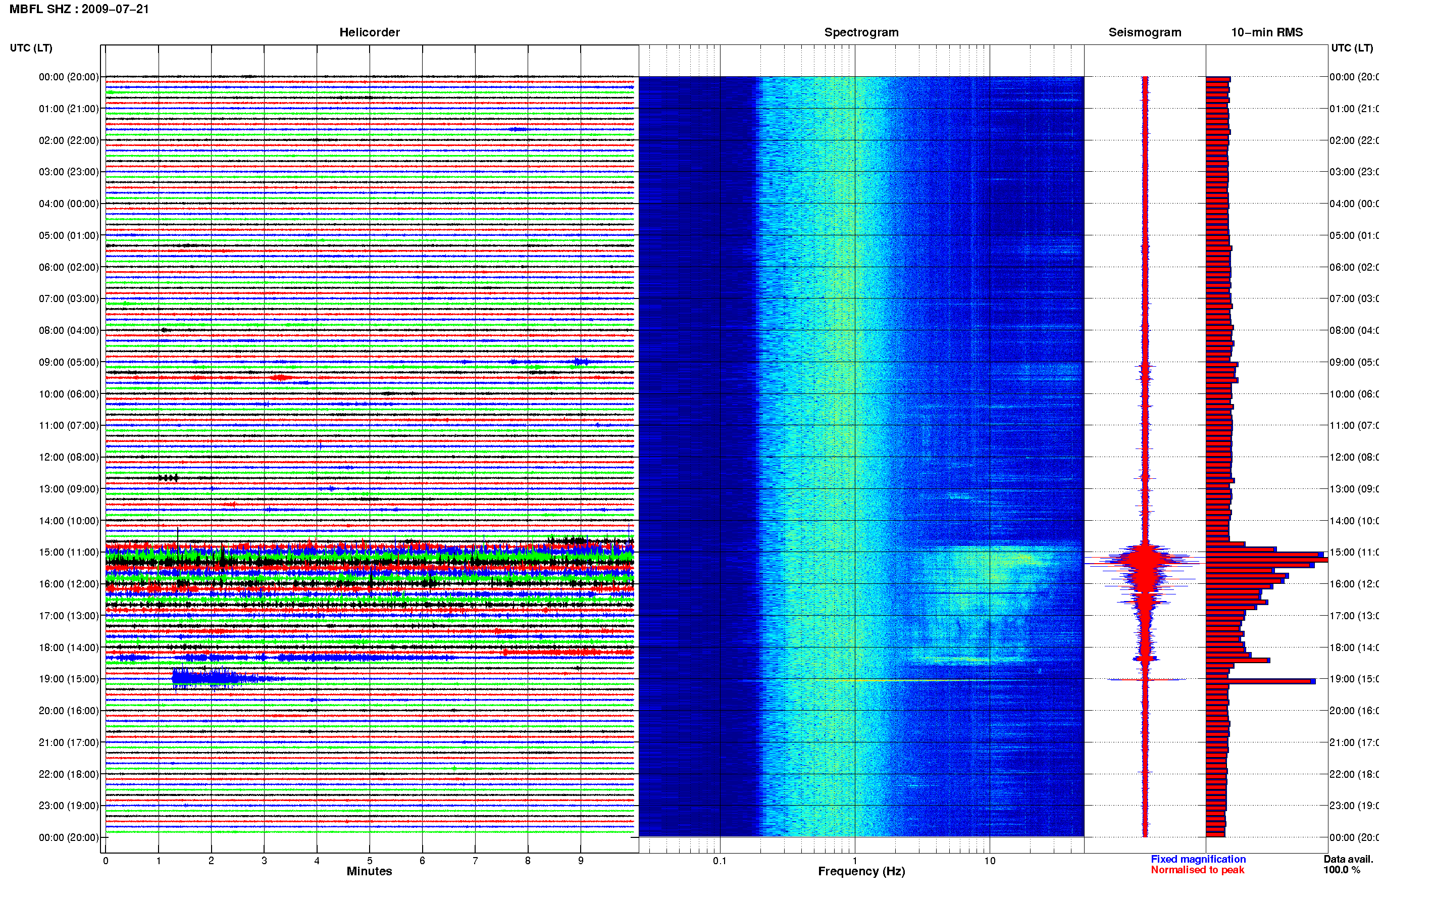Click the Frequency (Hz) axis title
1436x898 pixels.
tap(861, 871)
